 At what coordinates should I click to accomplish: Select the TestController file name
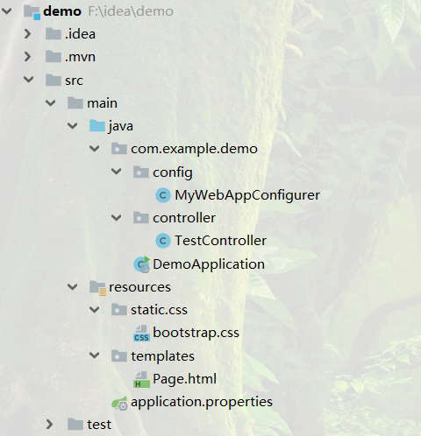tap(221, 241)
